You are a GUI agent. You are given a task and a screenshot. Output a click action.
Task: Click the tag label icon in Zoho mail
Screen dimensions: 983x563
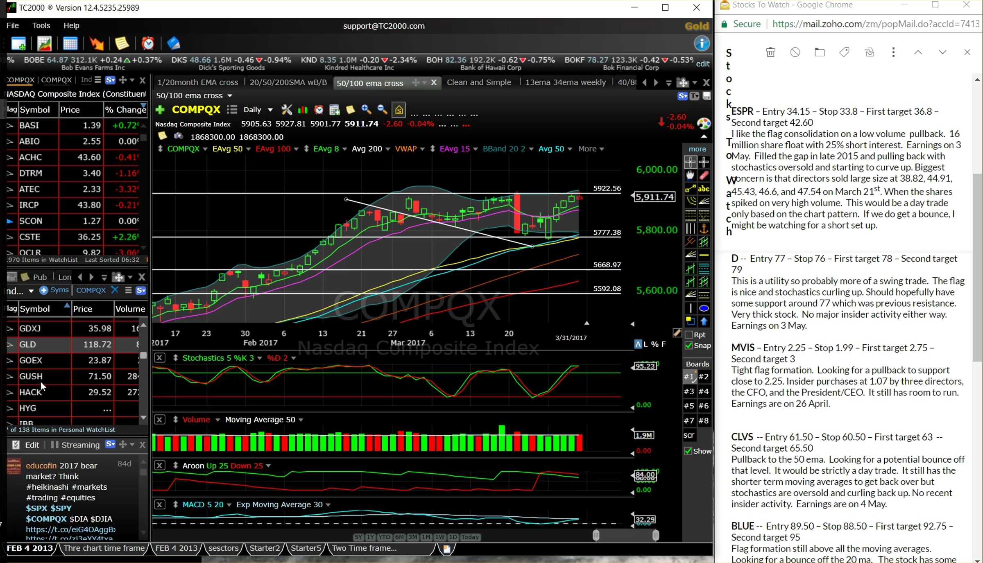pyautogui.click(x=844, y=52)
